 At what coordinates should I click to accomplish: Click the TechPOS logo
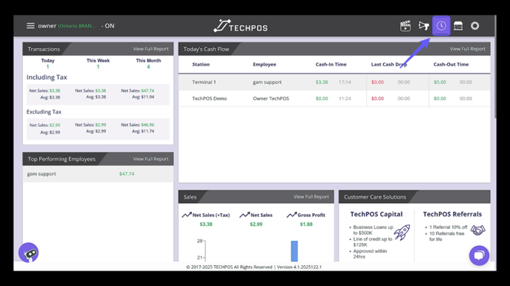(x=241, y=26)
